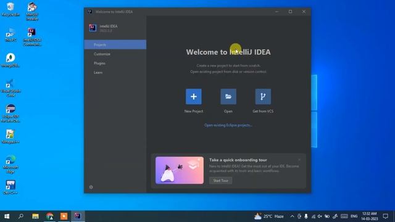
Task: Click the IntelliJ title bar window icon
Action: click(89, 12)
